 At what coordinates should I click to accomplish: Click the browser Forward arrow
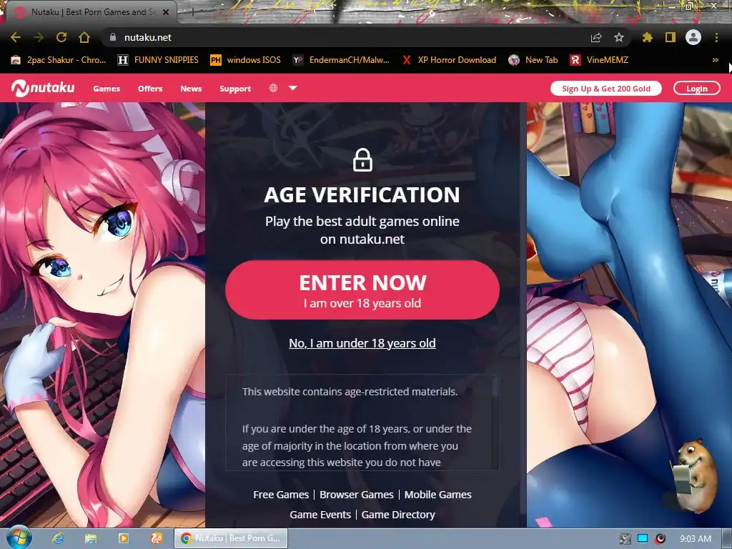pos(39,37)
